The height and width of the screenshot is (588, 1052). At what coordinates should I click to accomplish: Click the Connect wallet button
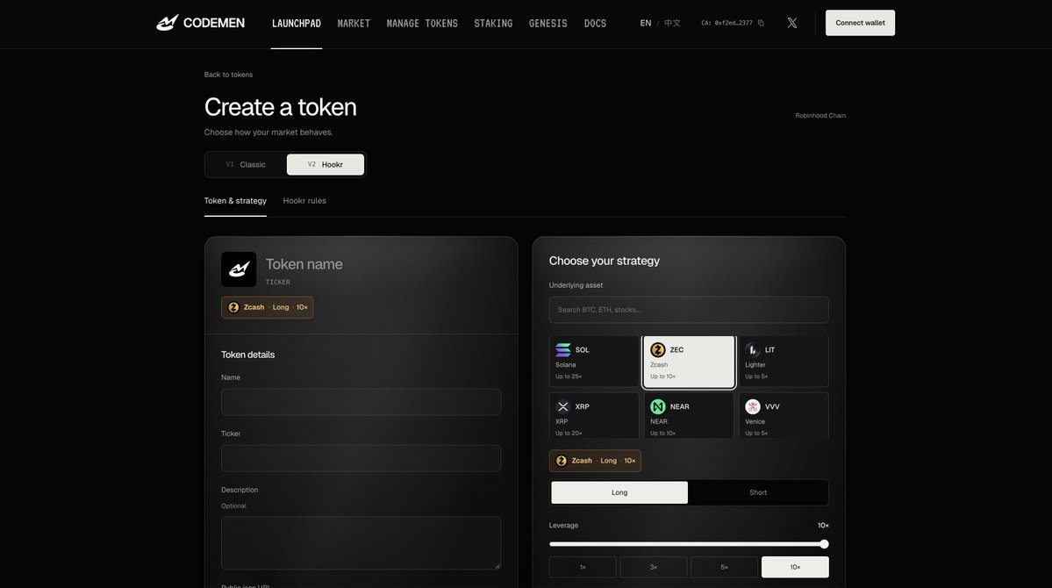(860, 23)
